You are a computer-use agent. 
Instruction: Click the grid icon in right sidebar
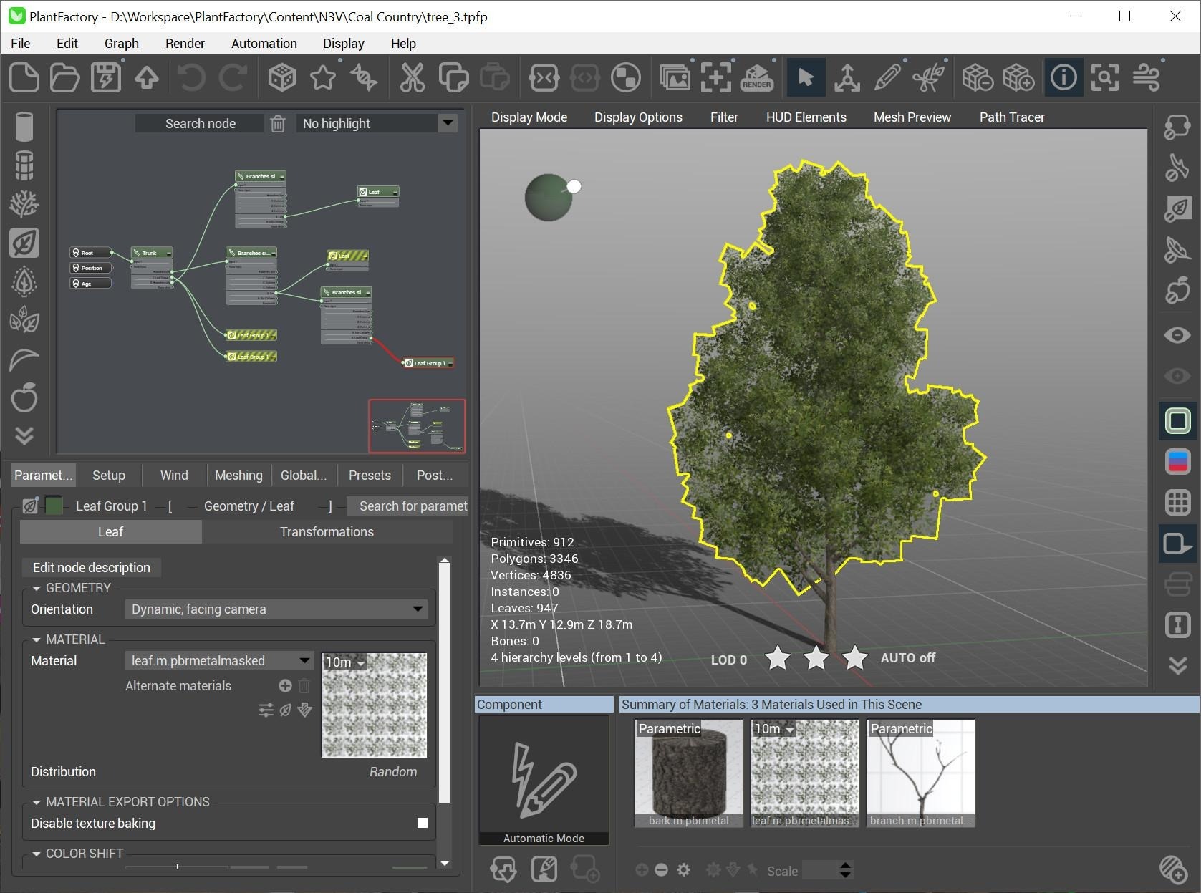[1178, 502]
